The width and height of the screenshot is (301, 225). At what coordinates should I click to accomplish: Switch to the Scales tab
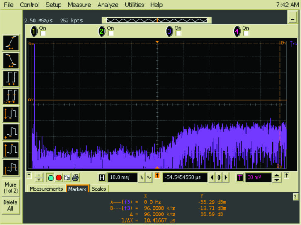pyautogui.click(x=99, y=189)
